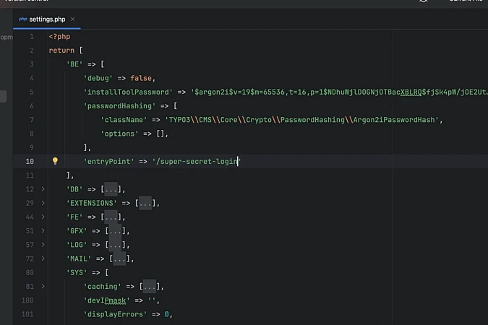Expand the 'LOG' section fold arrow
This screenshot has width=488, height=325.
pyautogui.click(x=43, y=245)
